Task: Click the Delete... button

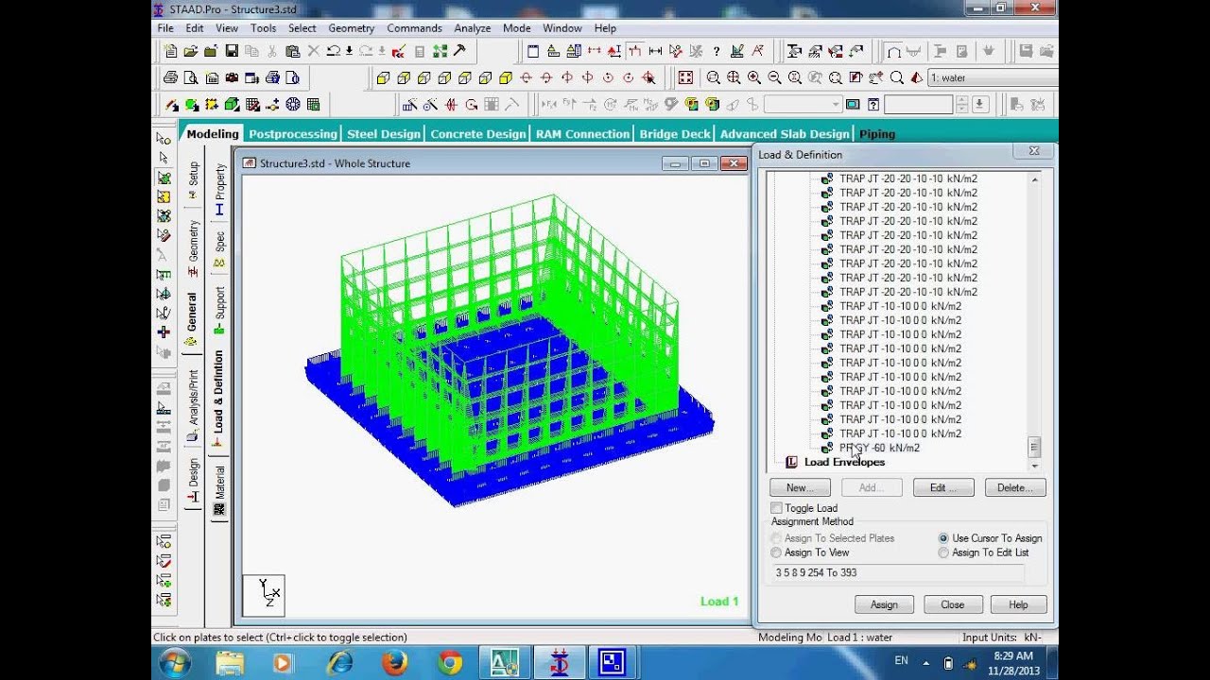Action: point(1015,487)
